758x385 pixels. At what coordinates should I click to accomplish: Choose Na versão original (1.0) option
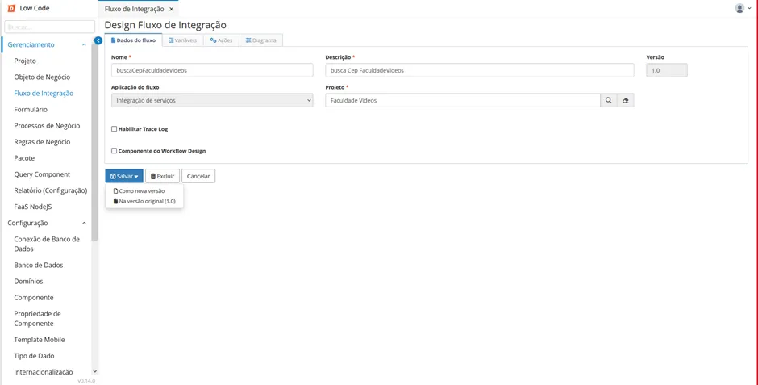point(144,201)
